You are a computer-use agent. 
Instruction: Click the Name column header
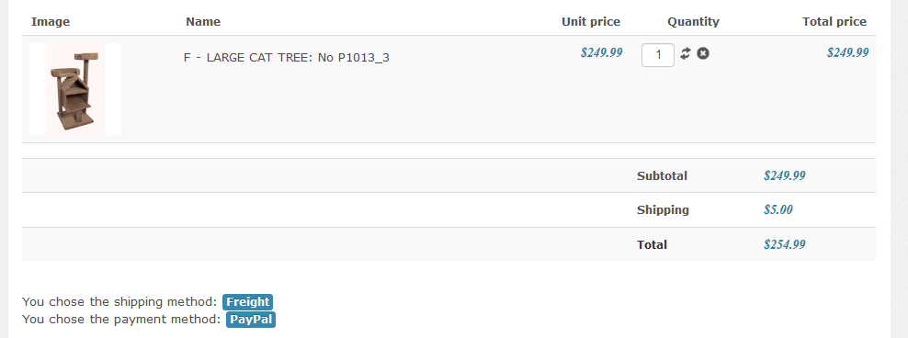[203, 22]
